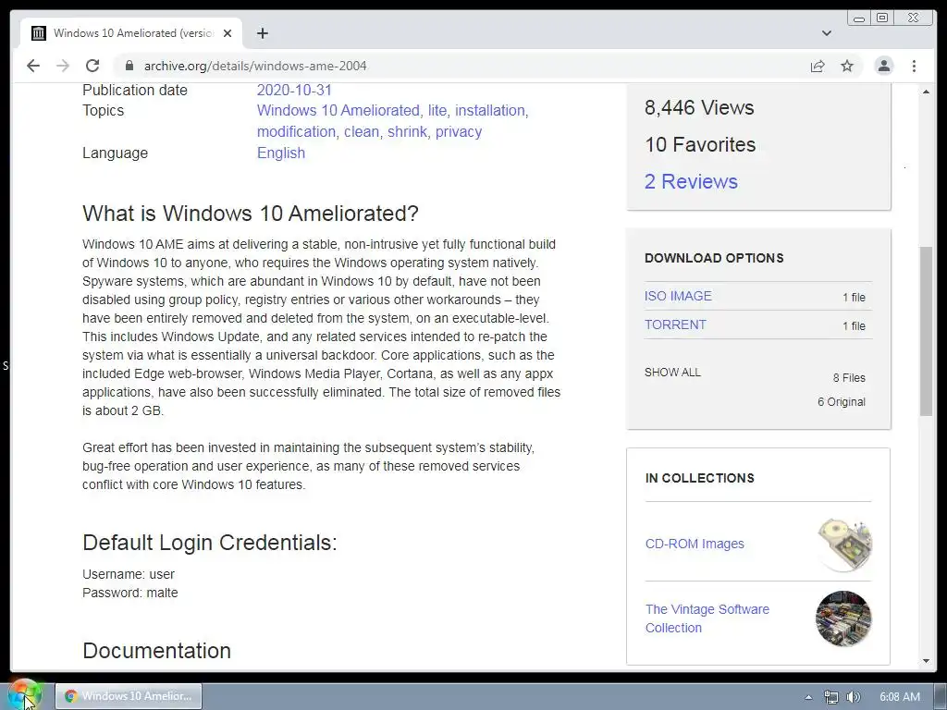Click the browser forward arrow

click(63, 66)
